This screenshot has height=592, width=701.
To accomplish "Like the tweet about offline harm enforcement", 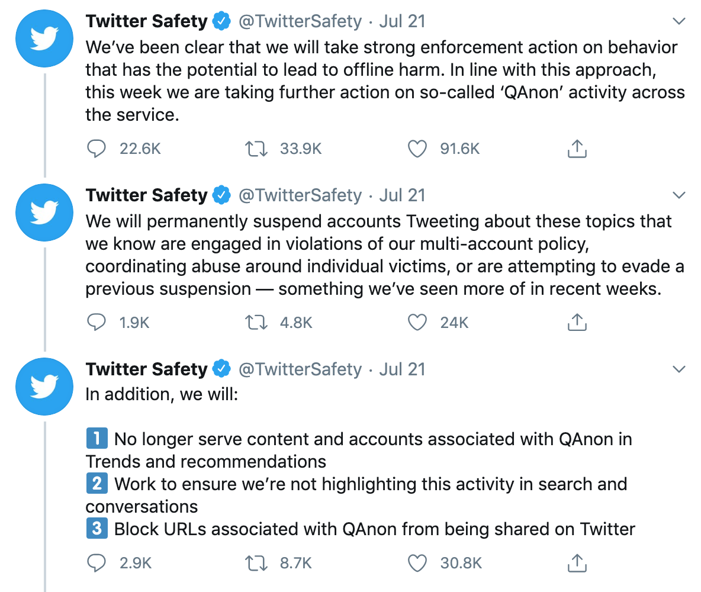I will pos(417,149).
